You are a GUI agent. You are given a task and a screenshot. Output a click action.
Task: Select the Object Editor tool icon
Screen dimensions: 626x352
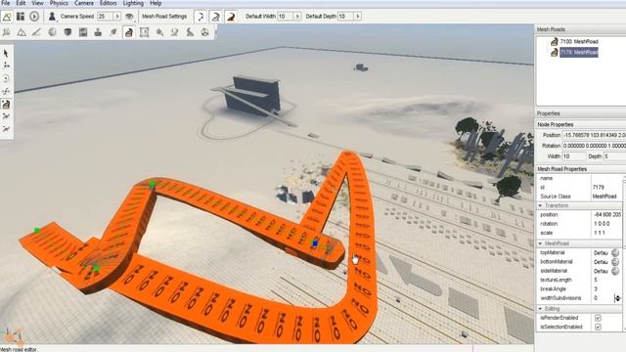[x=7, y=32]
